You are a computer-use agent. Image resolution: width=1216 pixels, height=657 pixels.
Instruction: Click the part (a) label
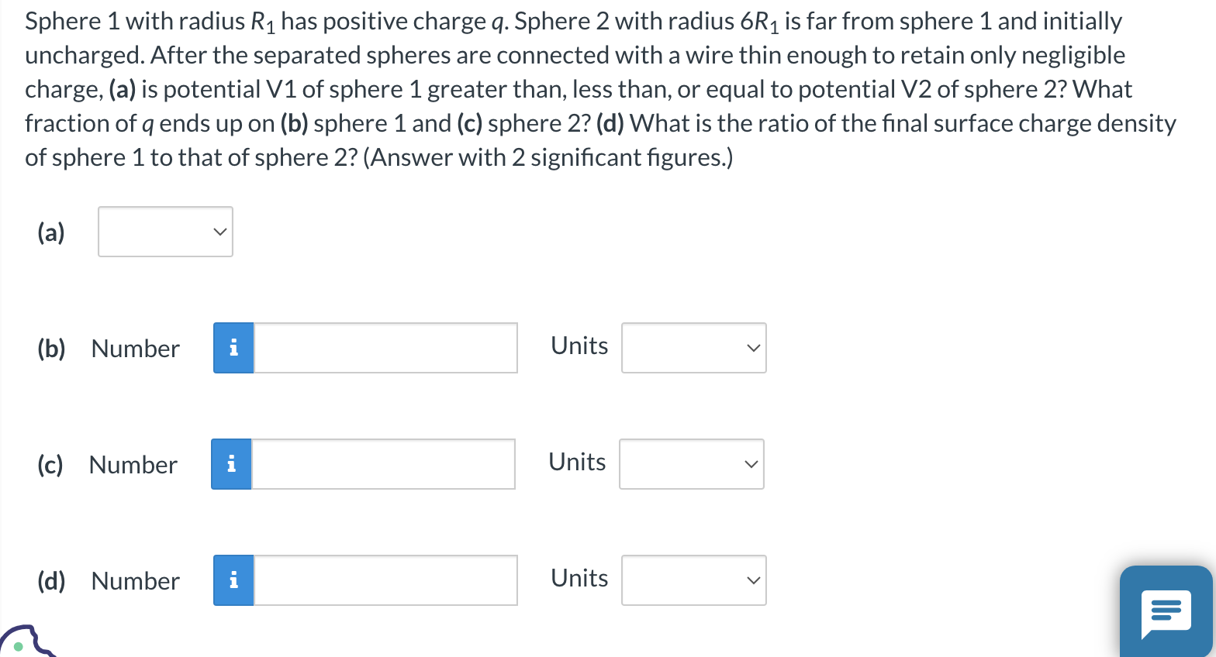(x=50, y=232)
